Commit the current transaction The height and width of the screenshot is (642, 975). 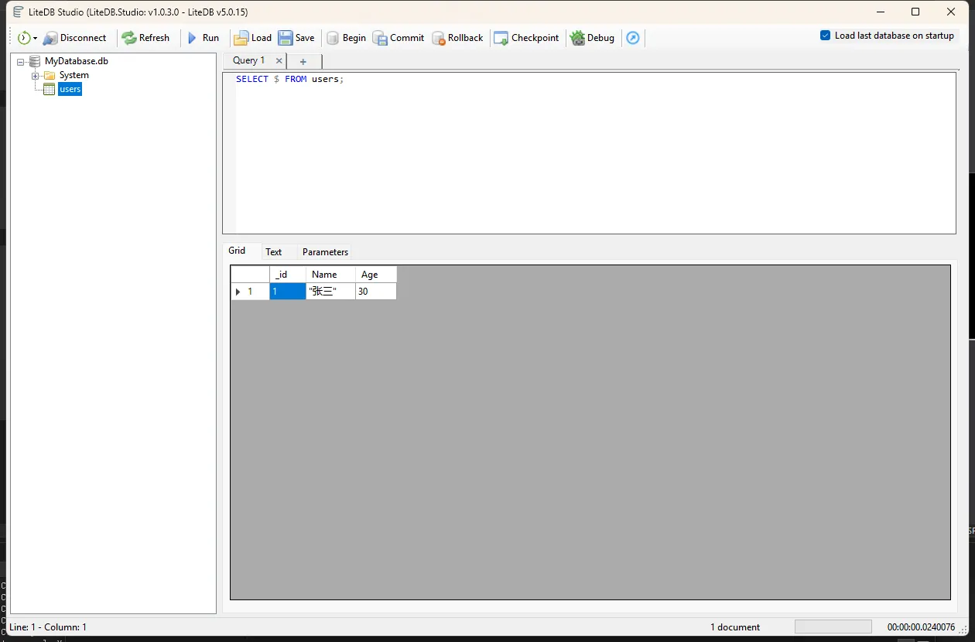pyautogui.click(x=399, y=38)
